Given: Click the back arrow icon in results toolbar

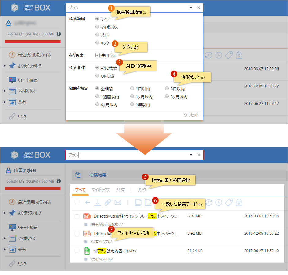Looking at the screenshot, I should pos(88,202).
